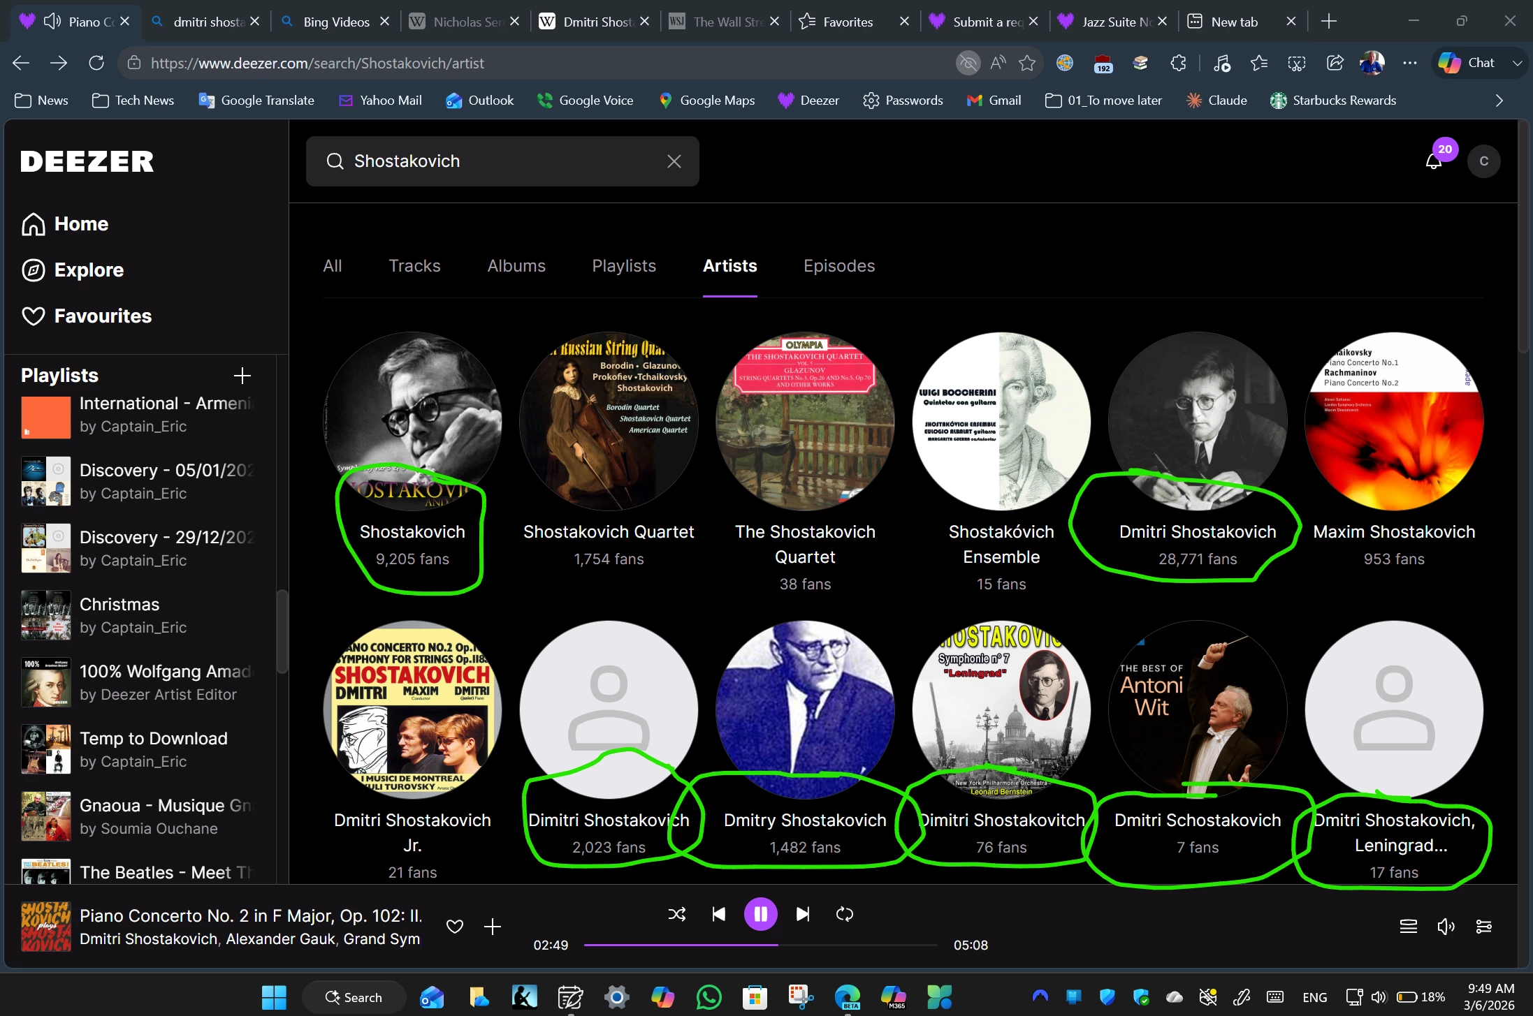Switch to the Tracks tab
This screenshot has height=1016, width=1533.
414,266
